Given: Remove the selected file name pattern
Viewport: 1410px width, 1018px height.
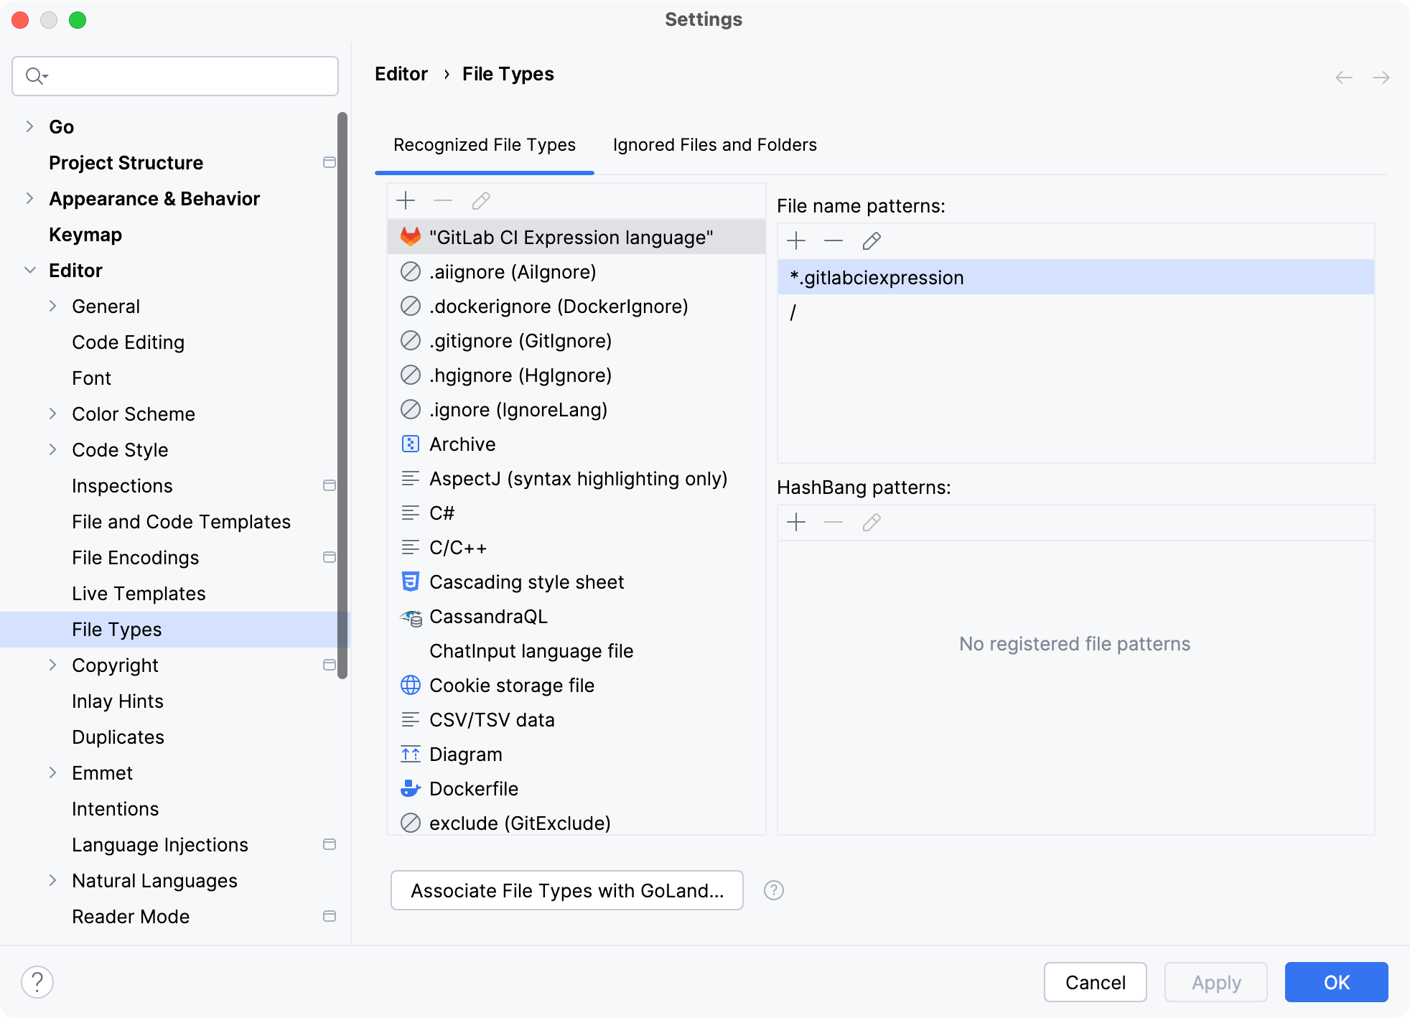Looking at the screenshot, I should 834,241.
